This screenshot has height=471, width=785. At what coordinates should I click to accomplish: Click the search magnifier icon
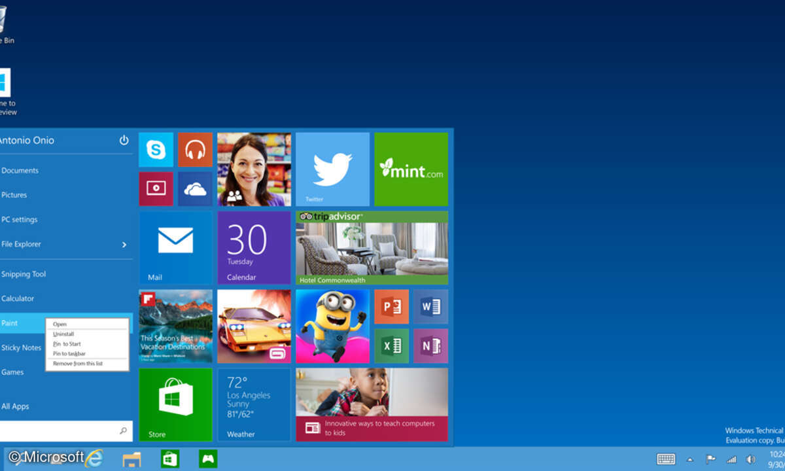click(x=123, y=431)
